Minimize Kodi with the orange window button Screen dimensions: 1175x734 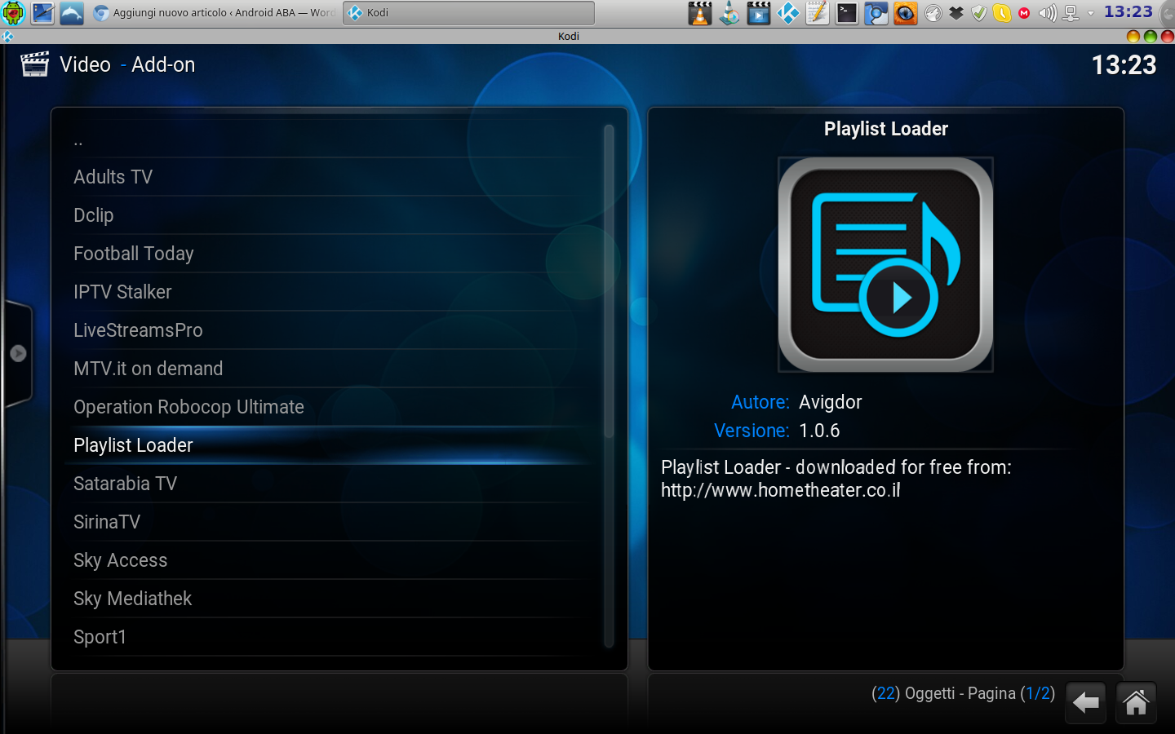coord(1133,36)
